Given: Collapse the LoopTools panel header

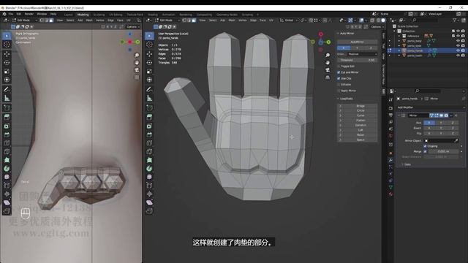Looking at the screenshot, I should pos(346,99).
